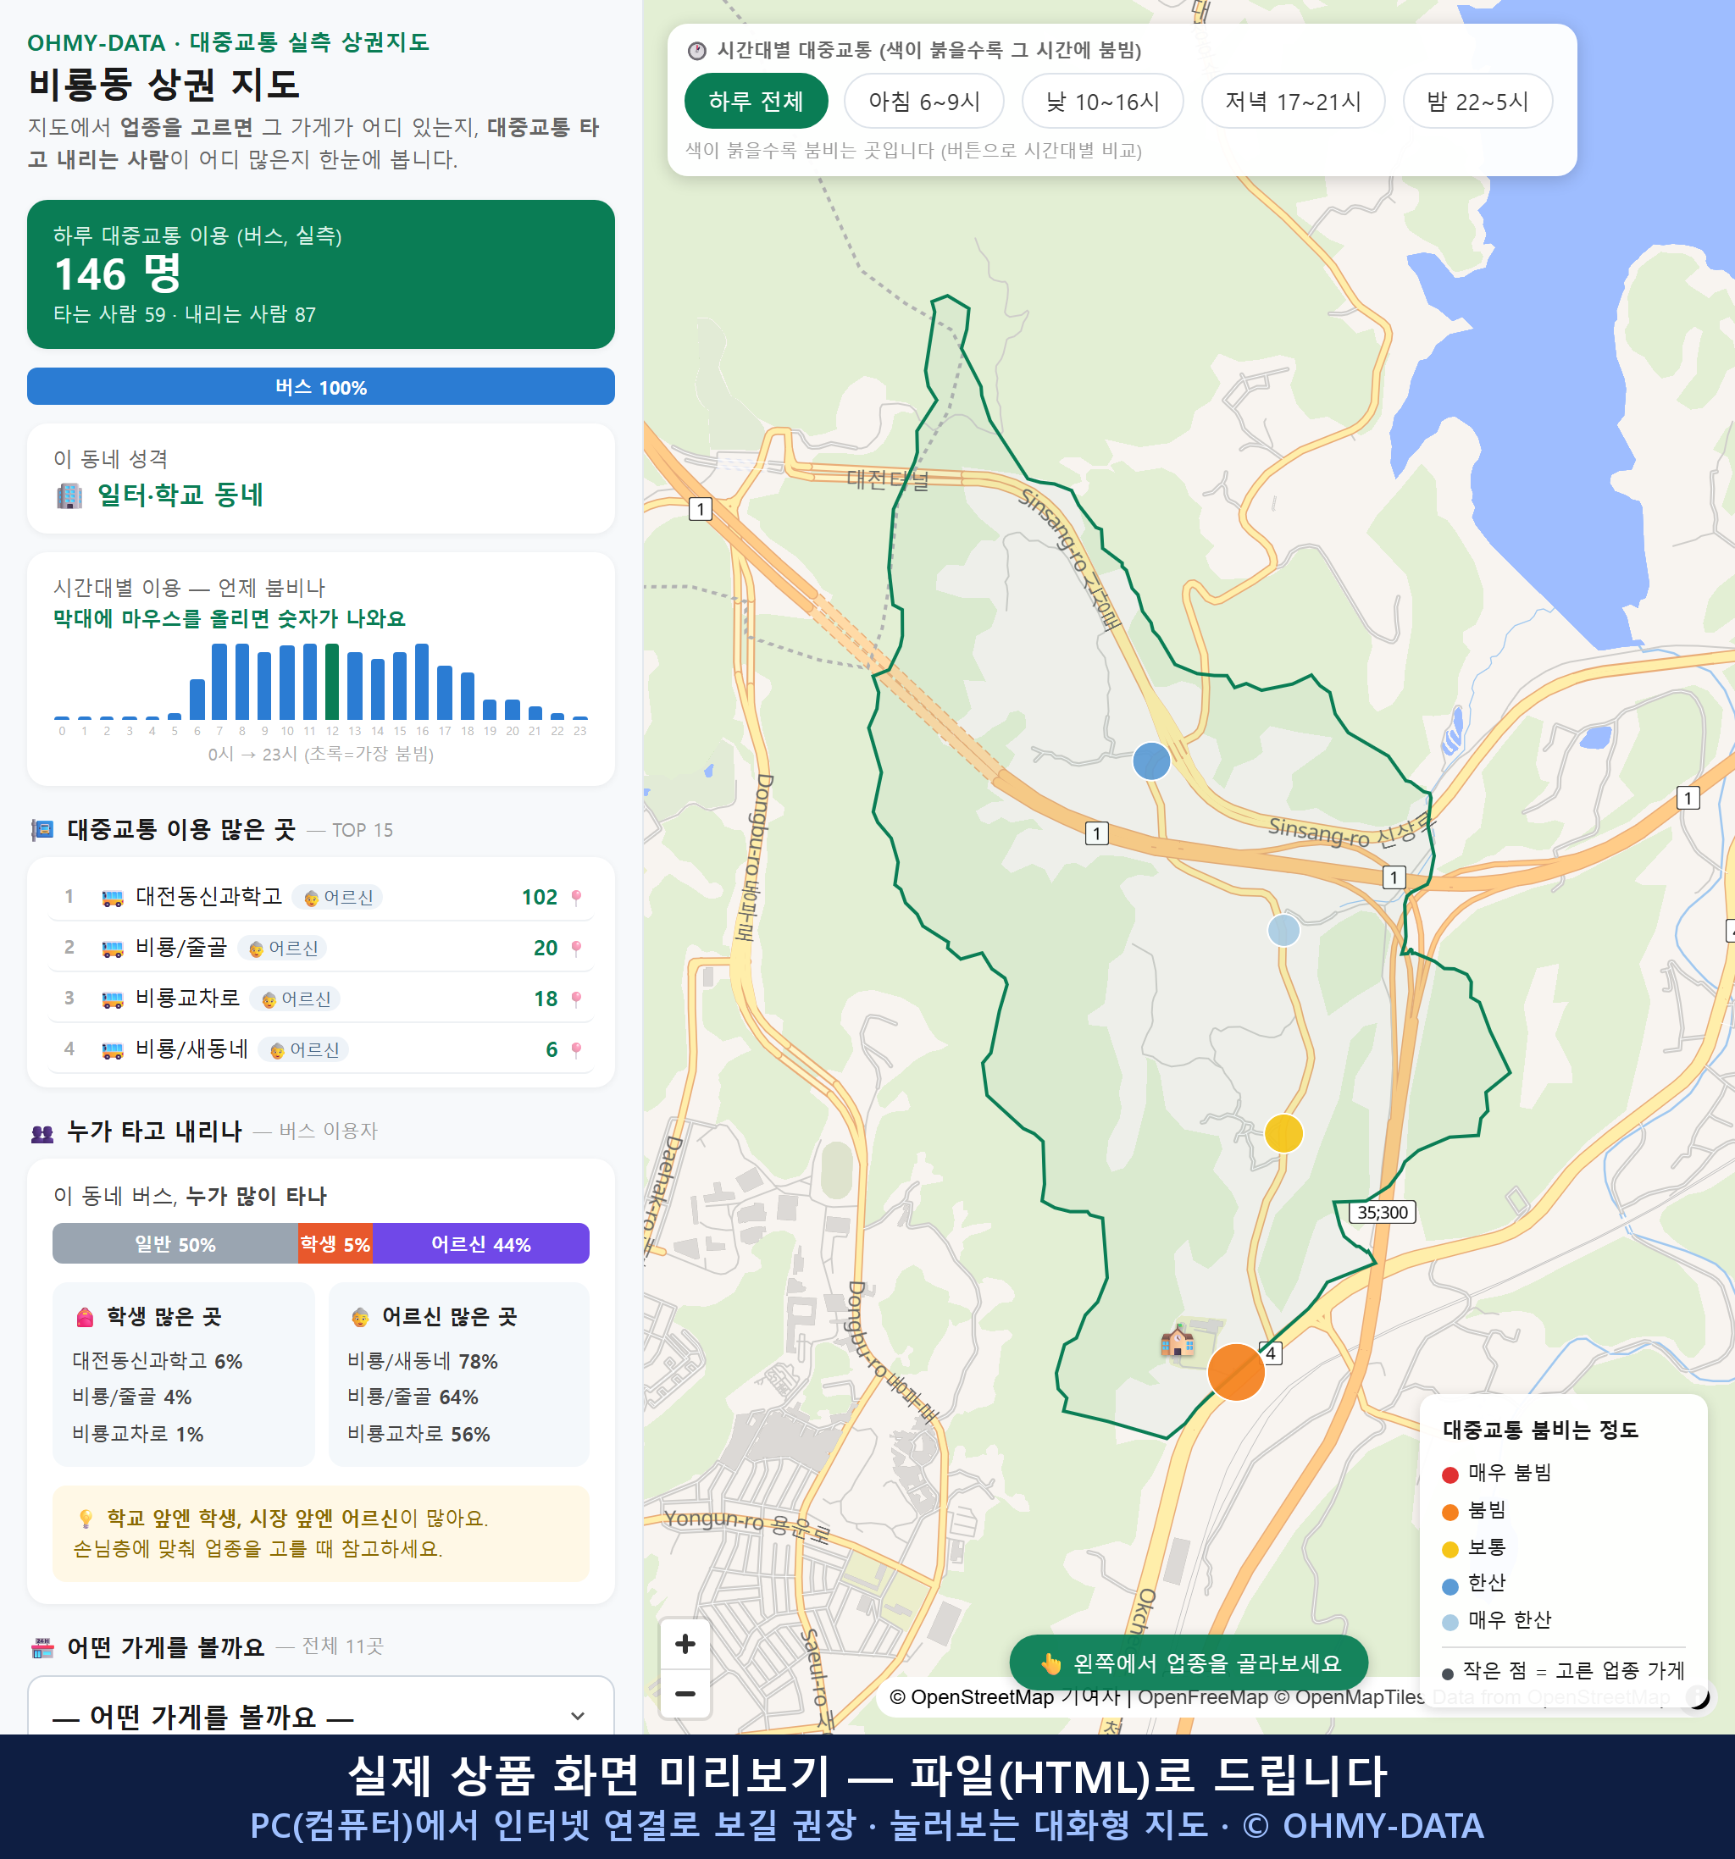This screenshot has width=1735, height=1859.
Task: Click the storefront icon beside 어떤 가게를 볼까요
Action: point(43,1647)
